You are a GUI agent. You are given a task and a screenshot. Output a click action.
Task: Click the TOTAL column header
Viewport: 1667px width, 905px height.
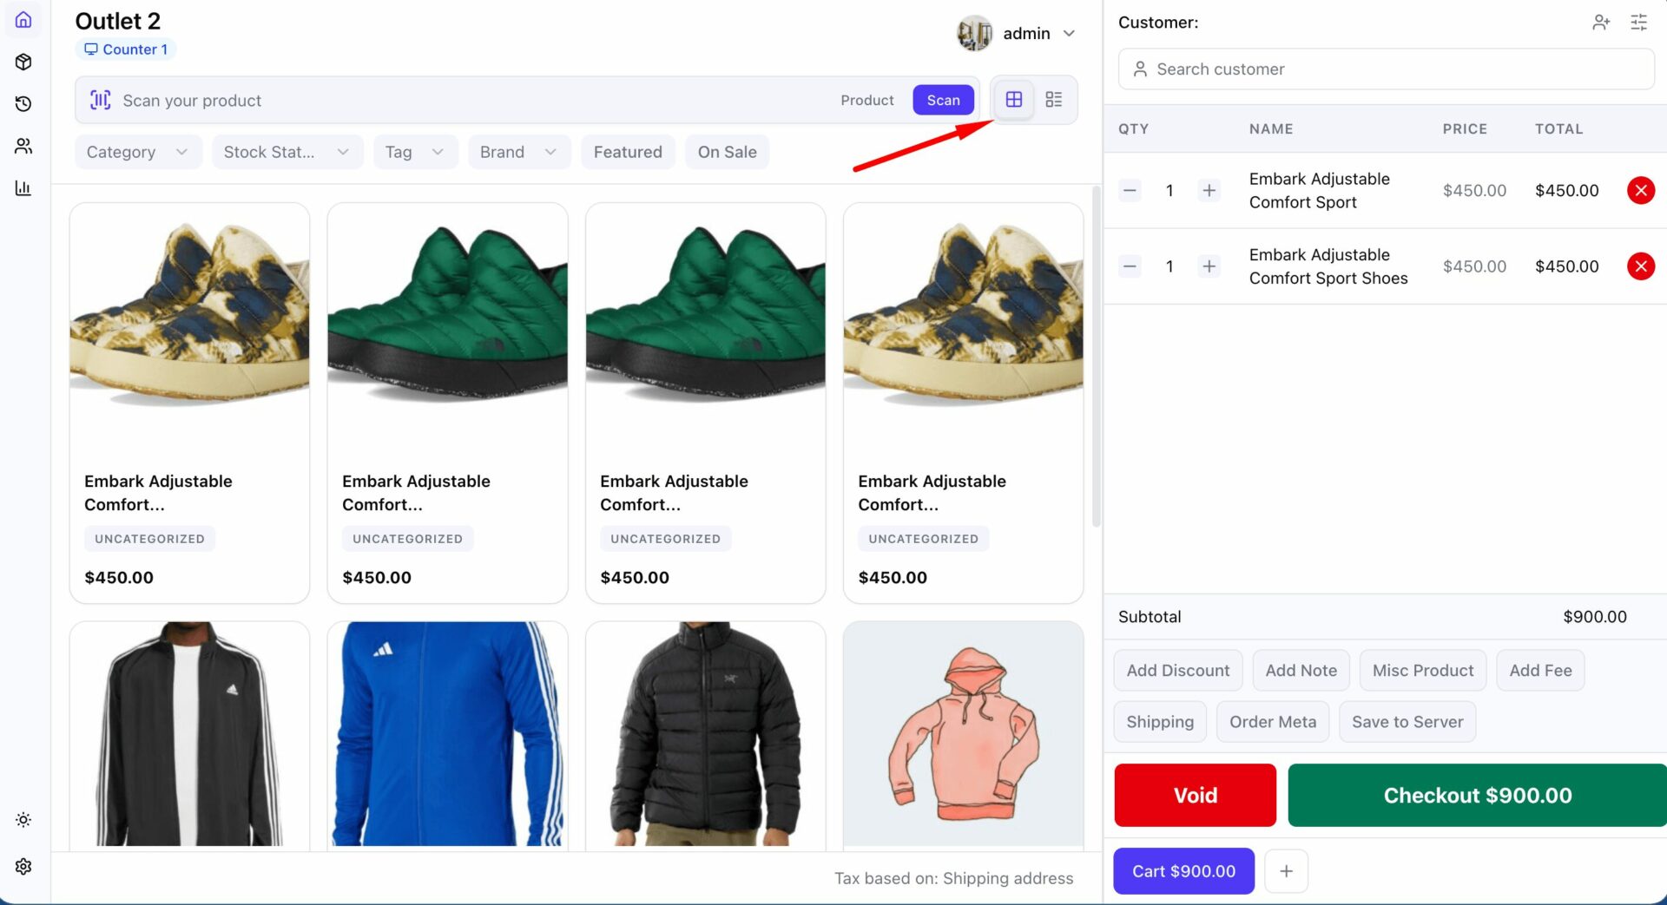click(x=1558, y=128)
